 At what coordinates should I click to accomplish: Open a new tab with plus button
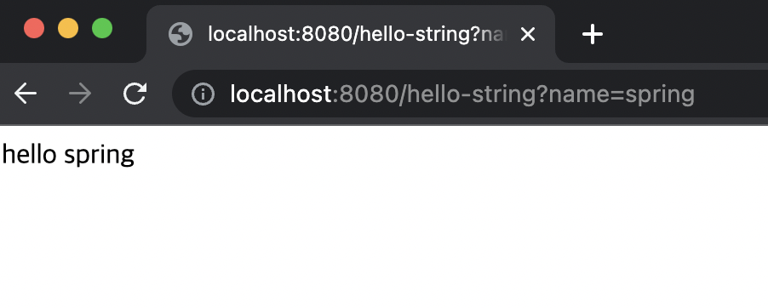point(592,34)
